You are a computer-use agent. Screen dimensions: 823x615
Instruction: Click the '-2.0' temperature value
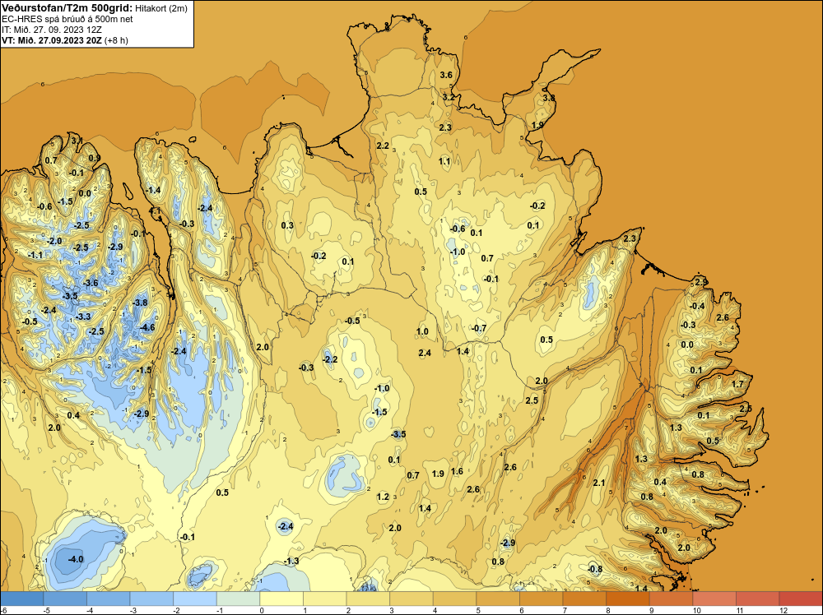pyautogui.click(x=54, y=241)
